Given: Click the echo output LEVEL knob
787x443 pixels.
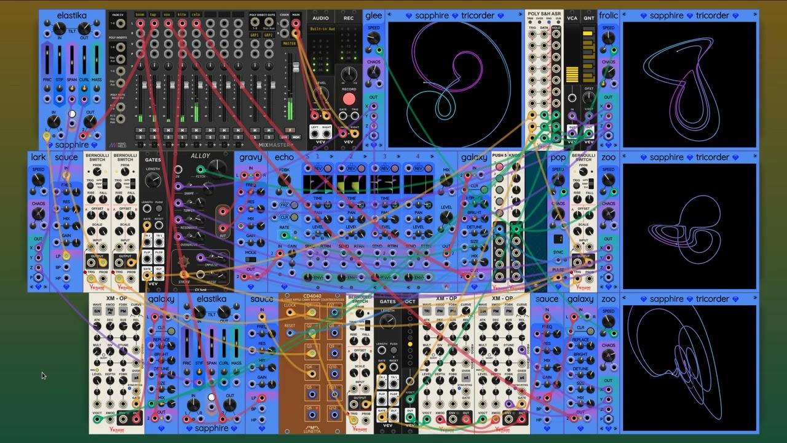Looking at the screenshot, I should coord(446,217).
